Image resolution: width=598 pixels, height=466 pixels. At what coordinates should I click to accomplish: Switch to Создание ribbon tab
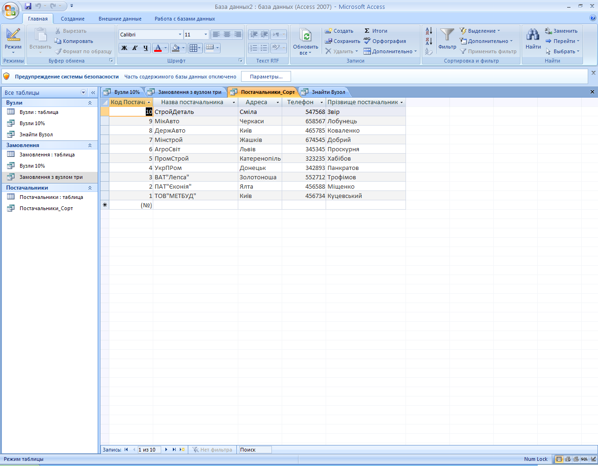pos(72,19)
